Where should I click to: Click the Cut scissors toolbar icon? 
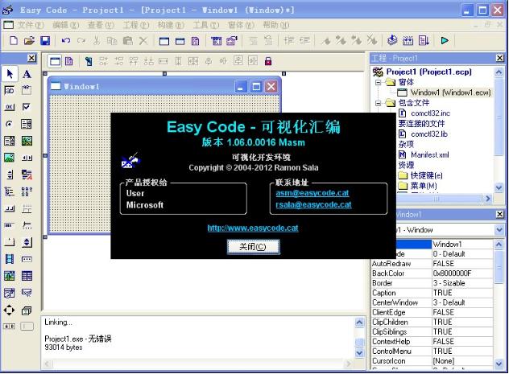(x=97, y=41)
